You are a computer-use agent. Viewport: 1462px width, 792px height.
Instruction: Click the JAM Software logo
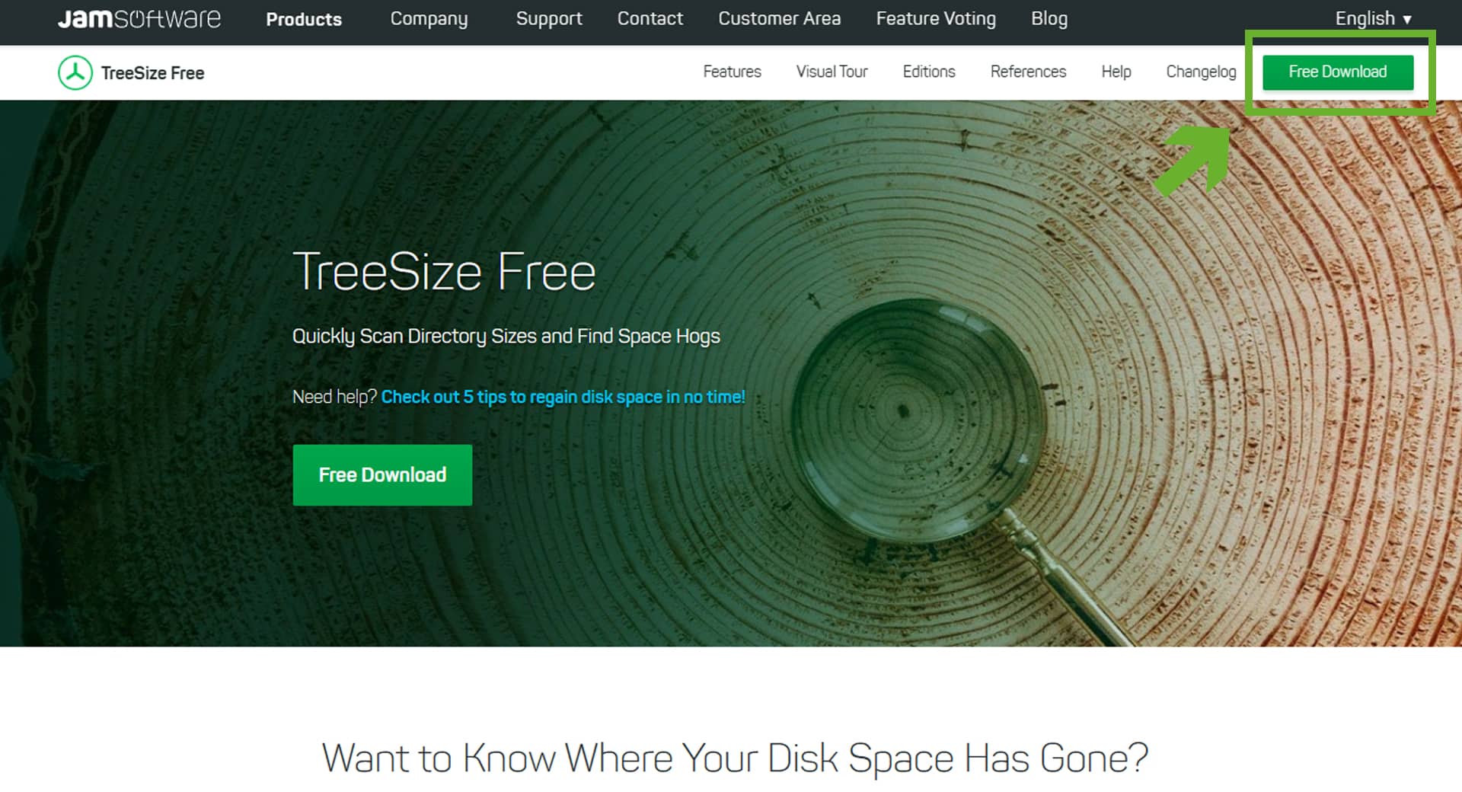[139, 18]
